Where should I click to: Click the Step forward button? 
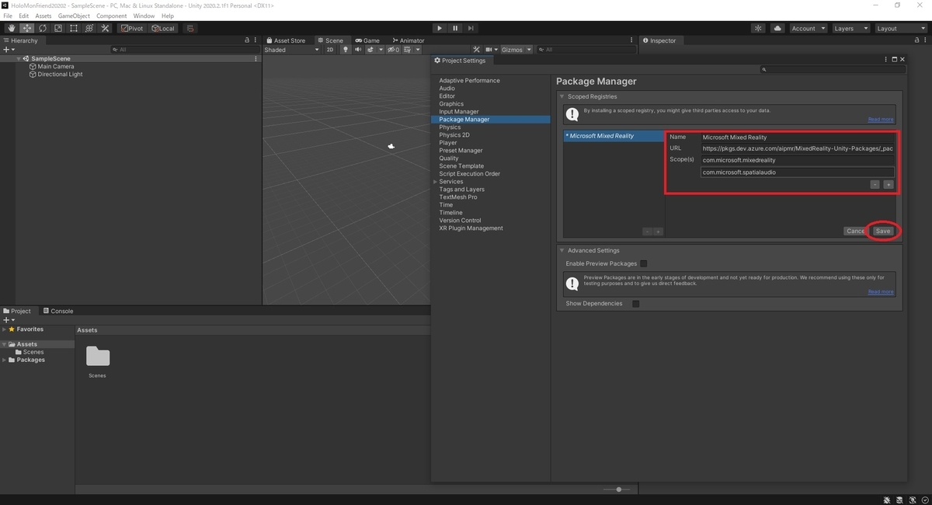(x=471, y=28)
